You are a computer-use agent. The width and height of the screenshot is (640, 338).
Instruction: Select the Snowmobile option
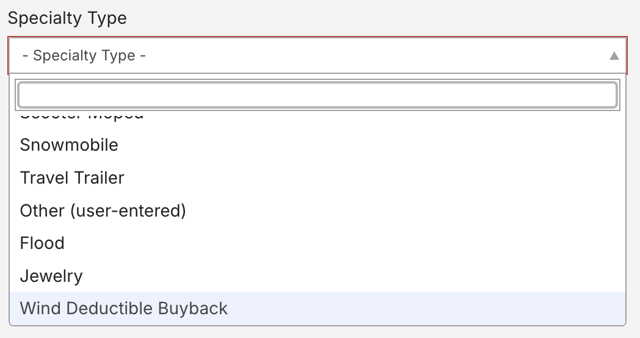pos(69,145)
